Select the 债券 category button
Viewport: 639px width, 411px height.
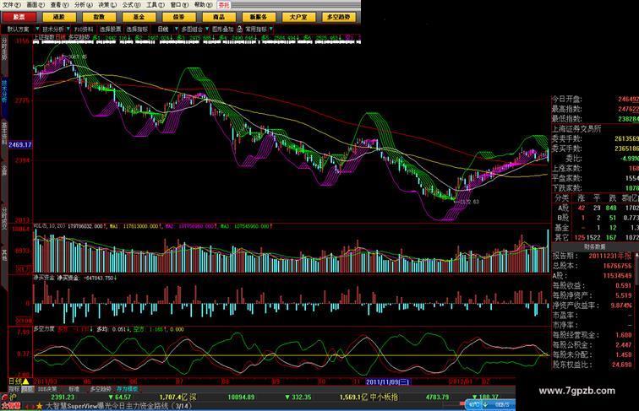tap(179, 17)
